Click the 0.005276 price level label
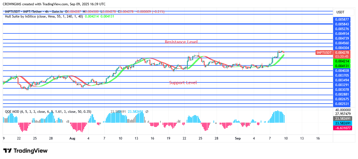The height and width of the screenshot is (159, 358). (342, 29)
